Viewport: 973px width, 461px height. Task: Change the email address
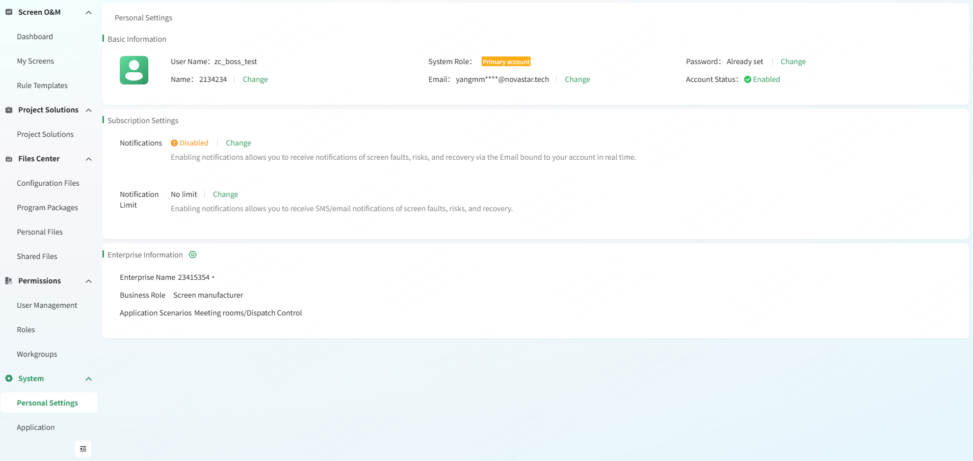pyautogui.click(x=577, y=79)
